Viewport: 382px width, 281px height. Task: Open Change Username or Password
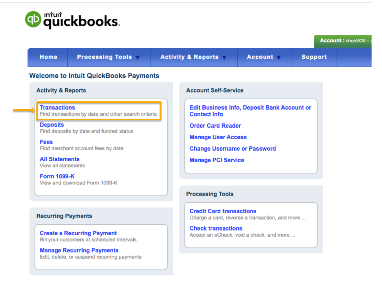[x=233, y=149]
